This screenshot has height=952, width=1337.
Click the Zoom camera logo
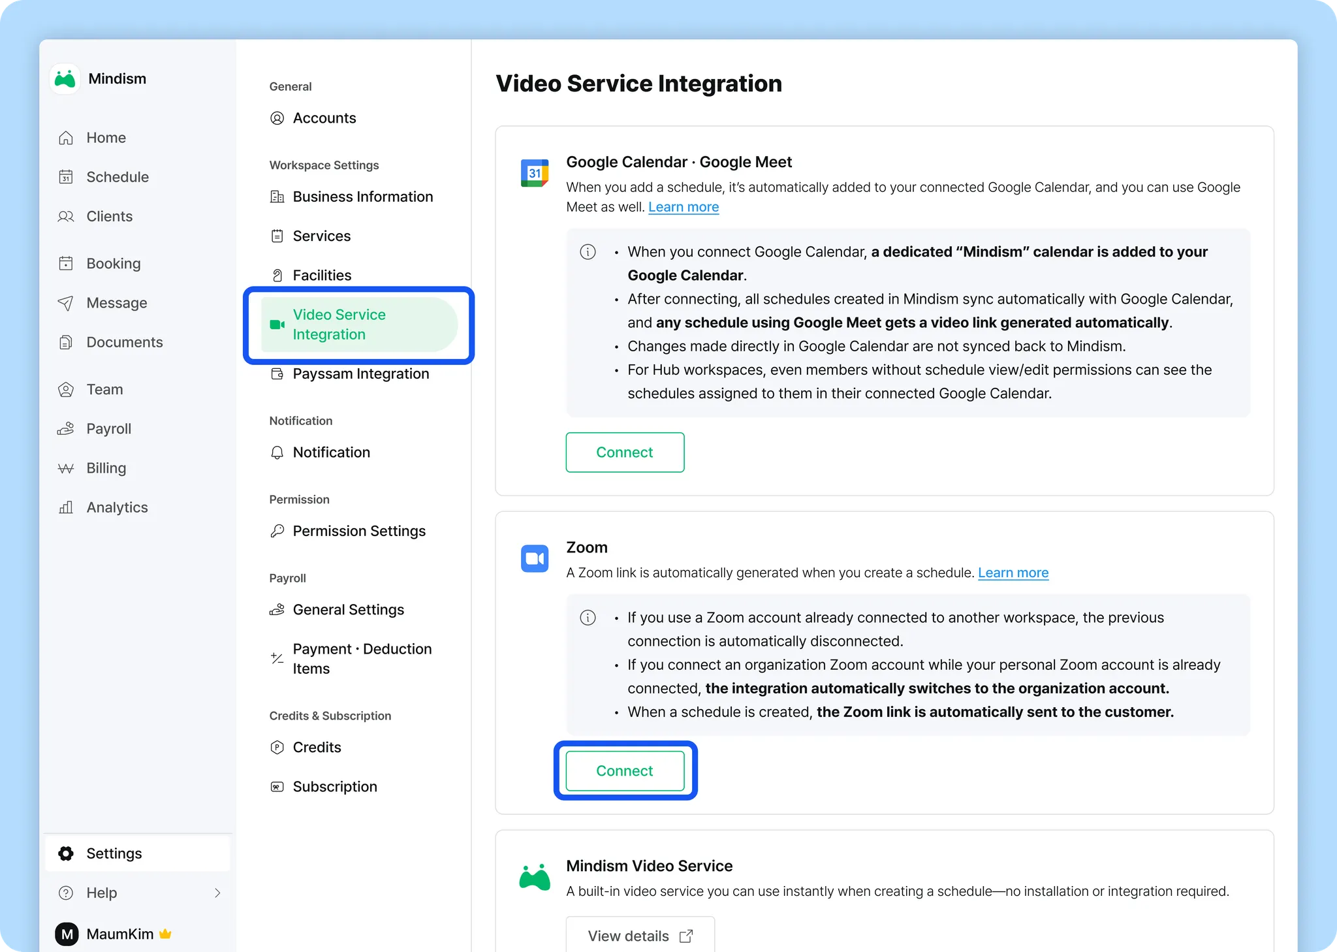[x=535, y=558]
